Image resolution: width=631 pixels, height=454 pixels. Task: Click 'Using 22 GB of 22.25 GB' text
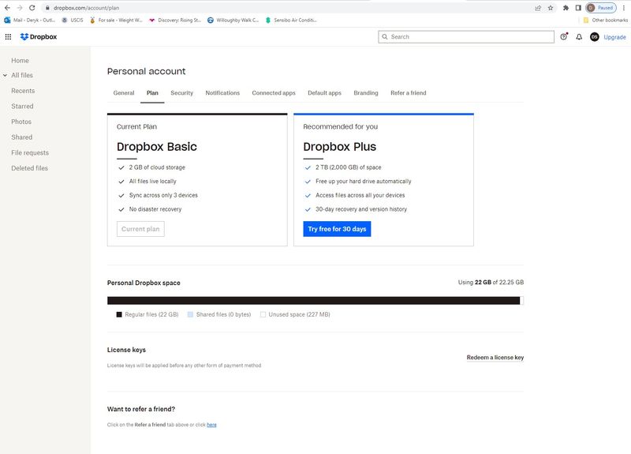[491, 283]
